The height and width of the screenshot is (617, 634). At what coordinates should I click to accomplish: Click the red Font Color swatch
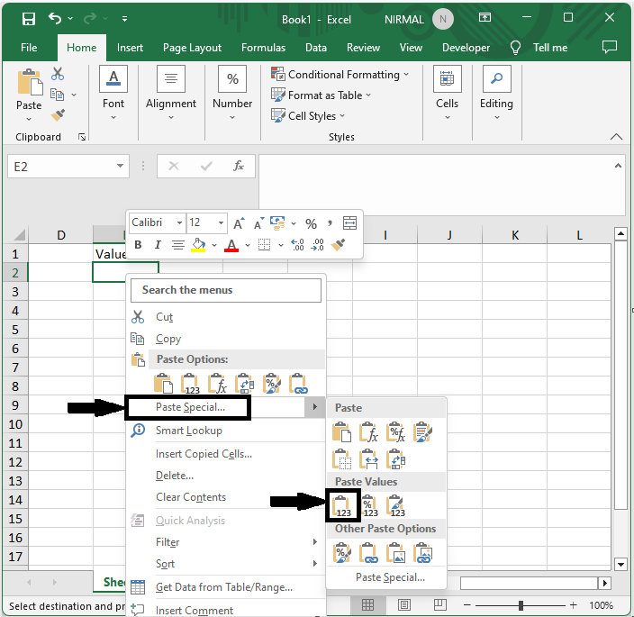pyautogui.click(x=231, y=250)
